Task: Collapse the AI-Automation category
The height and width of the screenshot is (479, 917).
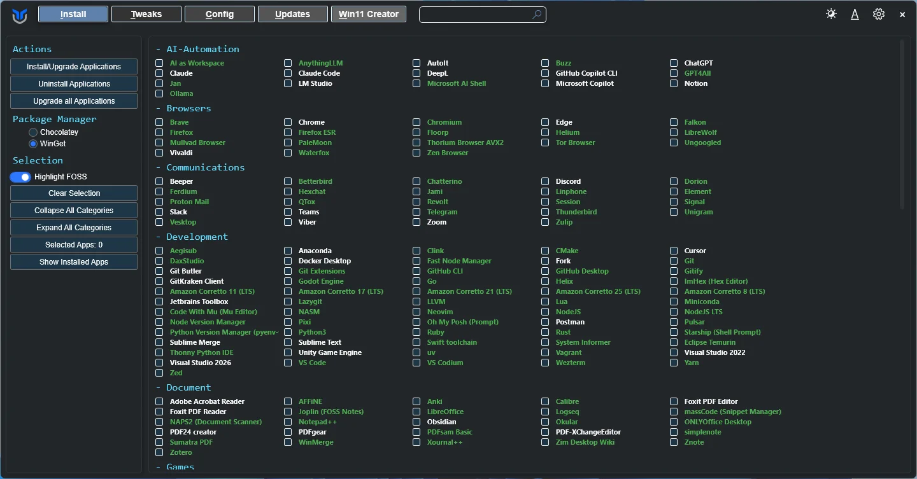Action: tap(197, 49)
